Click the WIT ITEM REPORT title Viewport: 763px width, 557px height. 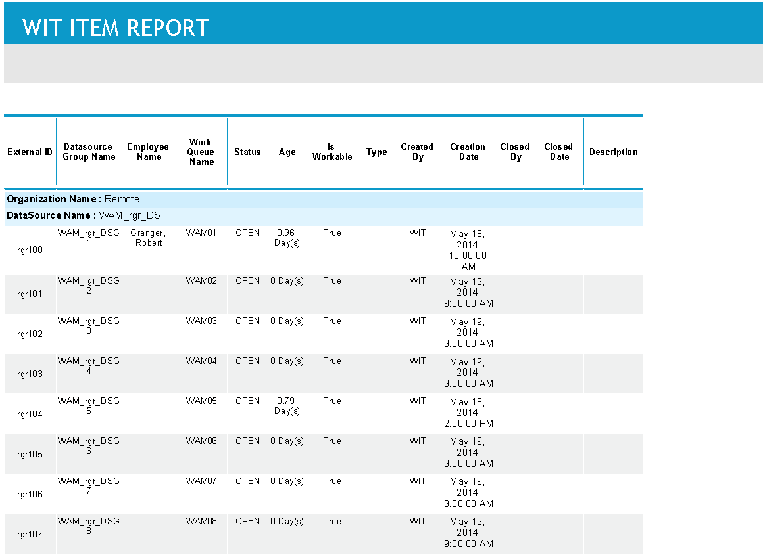pyautogui.click(x=116, y=28)
